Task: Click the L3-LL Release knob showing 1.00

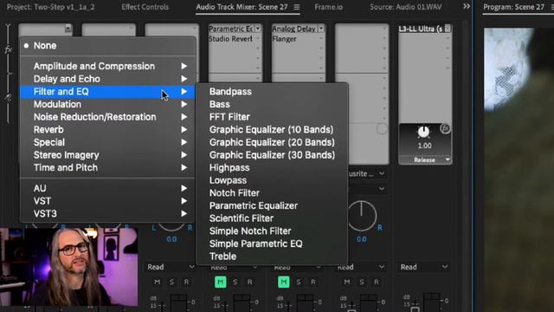Action: (423, 133)
